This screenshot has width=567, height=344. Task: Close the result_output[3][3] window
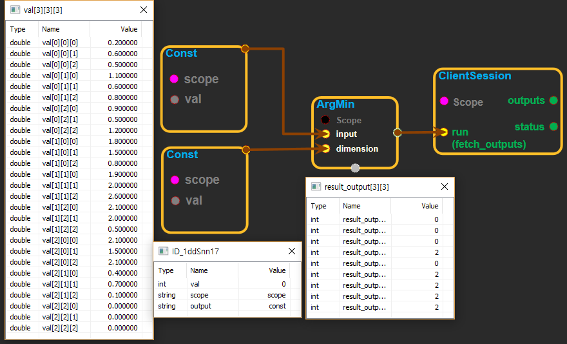click(444, 187)
